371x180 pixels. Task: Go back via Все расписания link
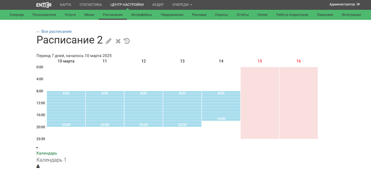point(54,32)
